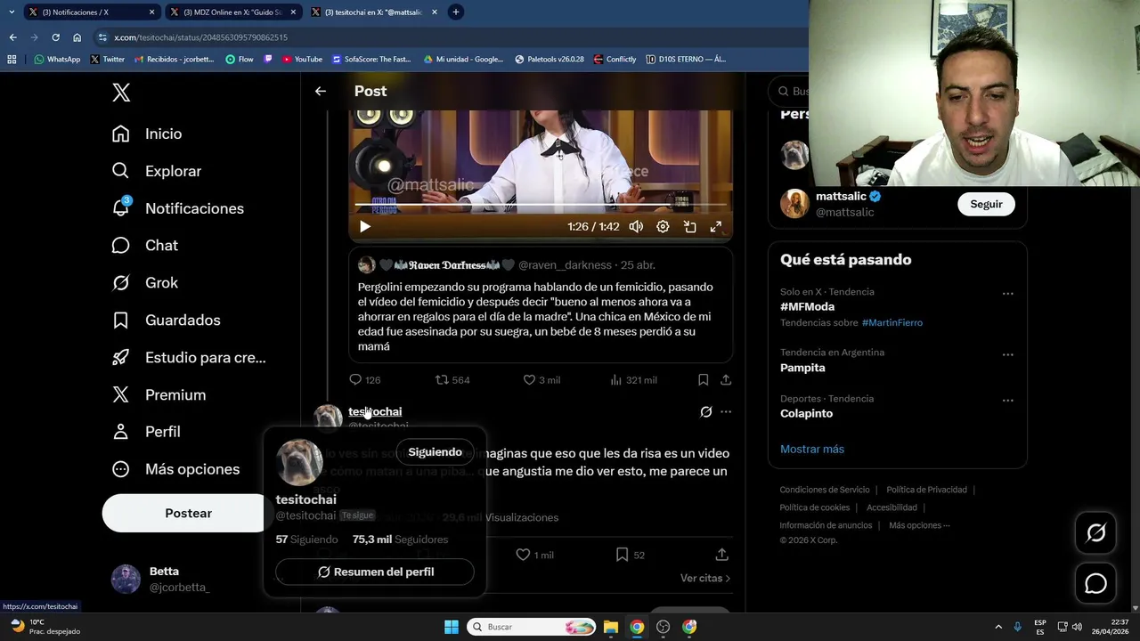Screen dimensions: 1140x641
Task: Open Betta account switcher
Action: click(x=160, y=579)
